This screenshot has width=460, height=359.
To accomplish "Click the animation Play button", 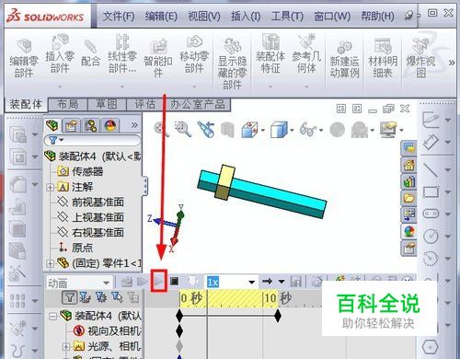I will (x=158, y=281).
